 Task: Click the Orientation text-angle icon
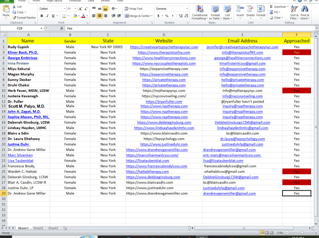pyautogui.click(x=114, y=9)
